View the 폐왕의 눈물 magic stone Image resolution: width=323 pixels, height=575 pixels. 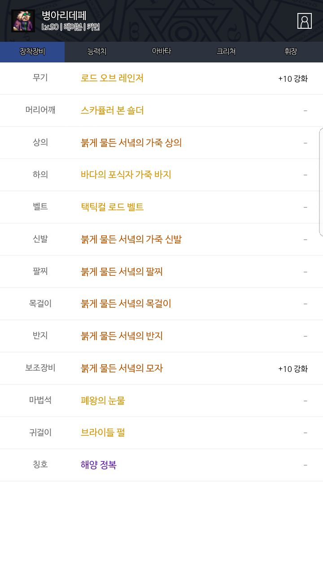(x=103, y=400)
